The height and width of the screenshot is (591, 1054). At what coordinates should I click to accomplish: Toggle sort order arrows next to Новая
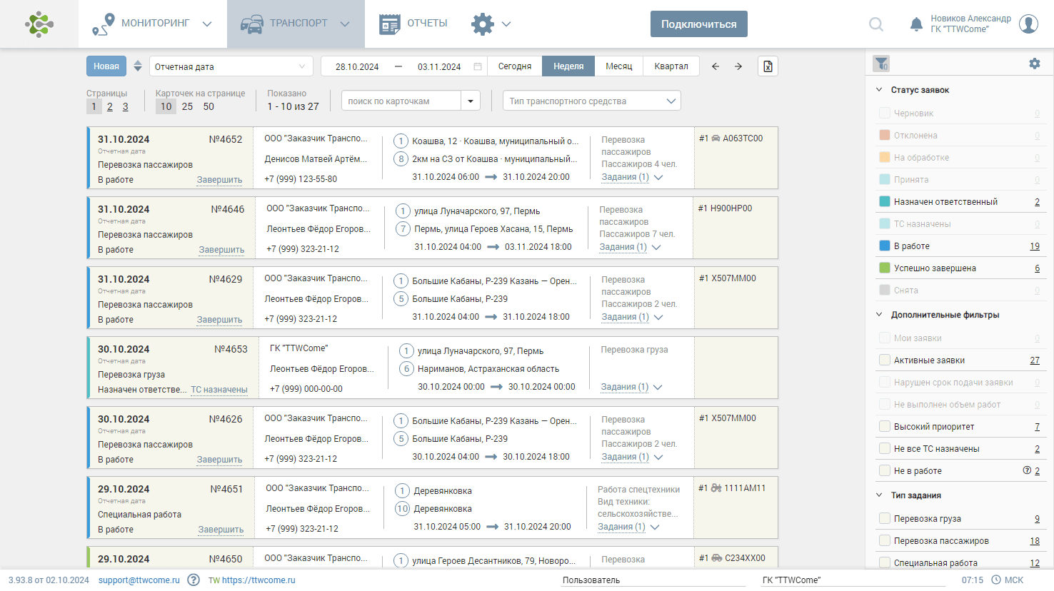pyautogui.click(x=138, y=66)
